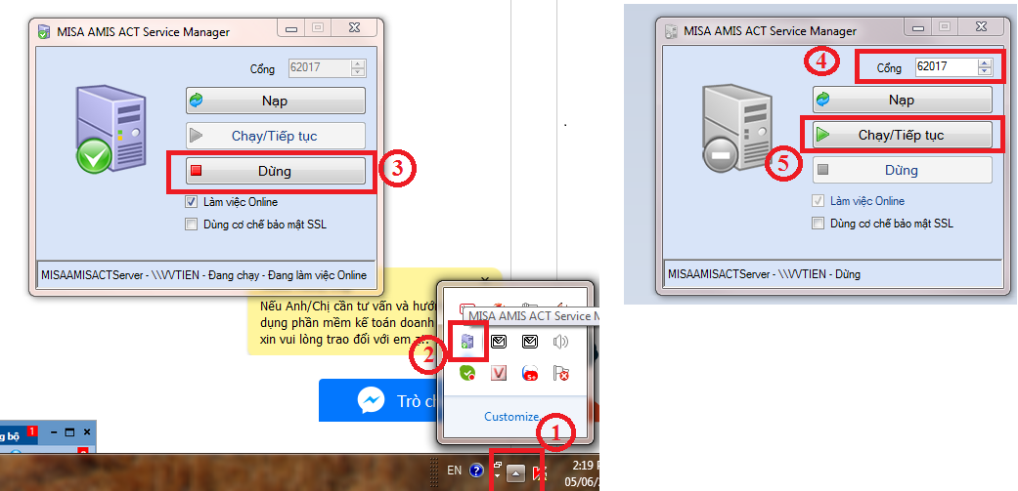Image resolution: width=1018 pixels, height=491 pixels.
Task: Click Chạy/Tiếp tục in the stopped Service Manager window
Action: coord(903,135)
